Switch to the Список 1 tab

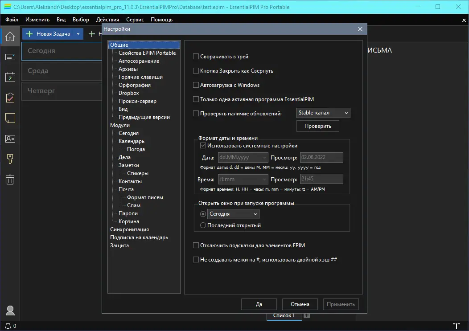click(284, 316)
